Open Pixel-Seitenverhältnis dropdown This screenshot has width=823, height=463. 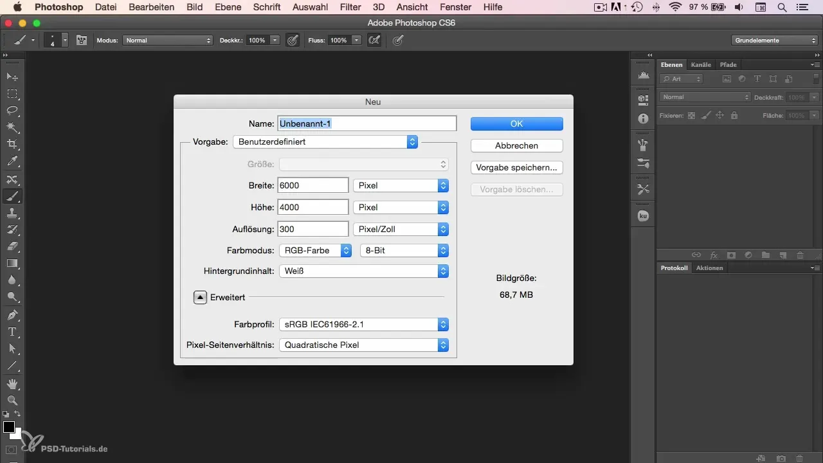[363, 345]
